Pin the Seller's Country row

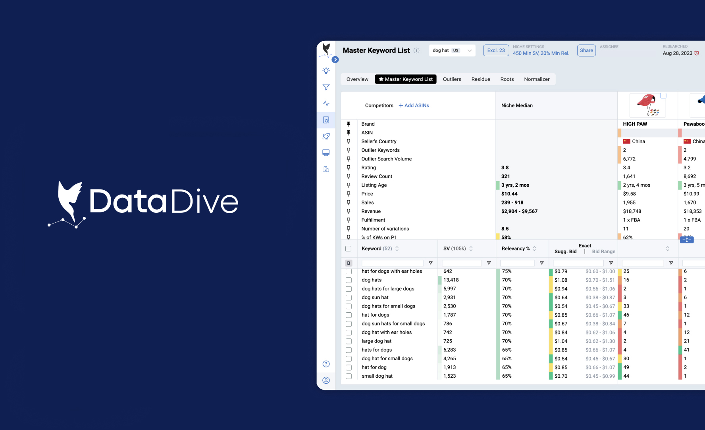coord(349,141)
